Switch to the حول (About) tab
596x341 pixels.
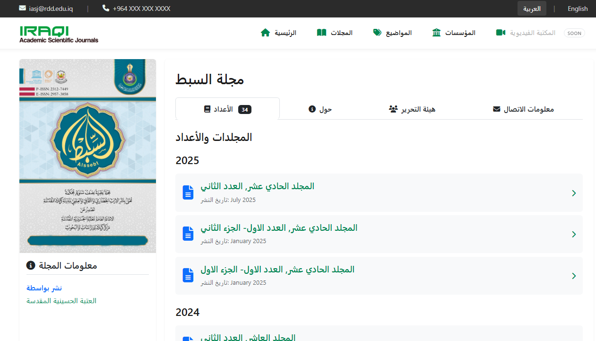pos(320,109)
